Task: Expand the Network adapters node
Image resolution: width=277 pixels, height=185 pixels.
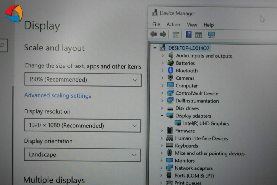Action: [x=161, y=168]
